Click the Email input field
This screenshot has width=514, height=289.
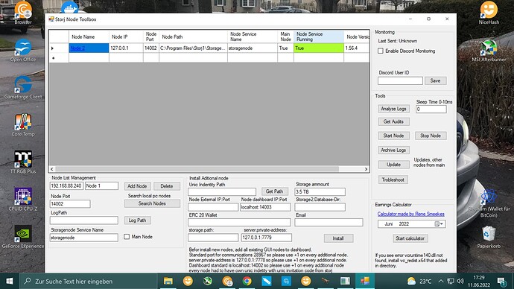point(329,223)
